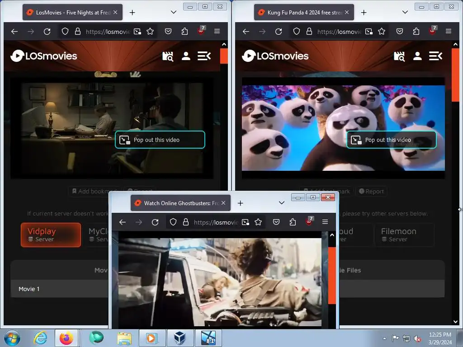Image resolution: width=463 pixels, height=347 pixels.
Task: Open media player icon on taskbar
Action: pyautogui.click(x=151, y=338)
